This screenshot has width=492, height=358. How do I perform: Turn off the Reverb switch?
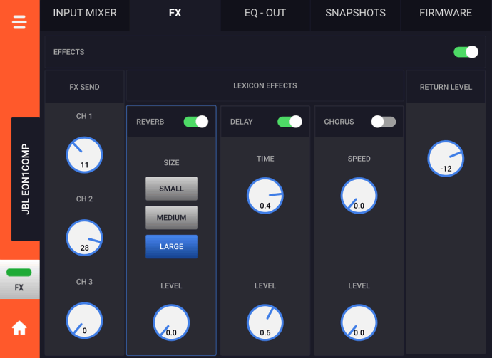(x=195, y=122)
